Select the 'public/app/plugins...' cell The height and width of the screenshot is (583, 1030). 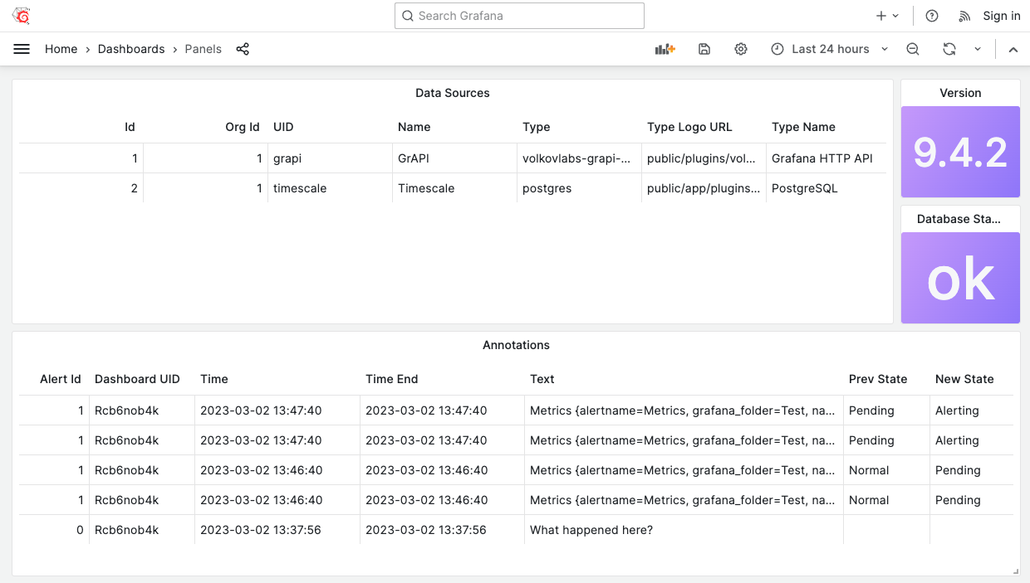pyautogui.click(x=704, y=188)
